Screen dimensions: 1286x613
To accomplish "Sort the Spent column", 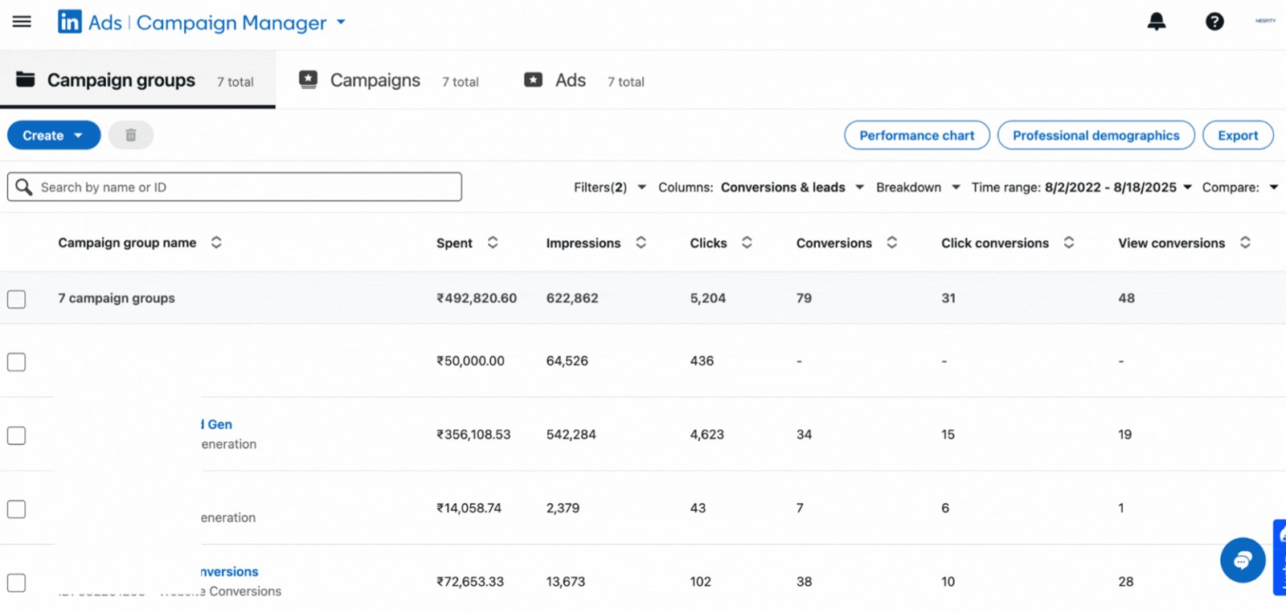I will pos(493,243).
